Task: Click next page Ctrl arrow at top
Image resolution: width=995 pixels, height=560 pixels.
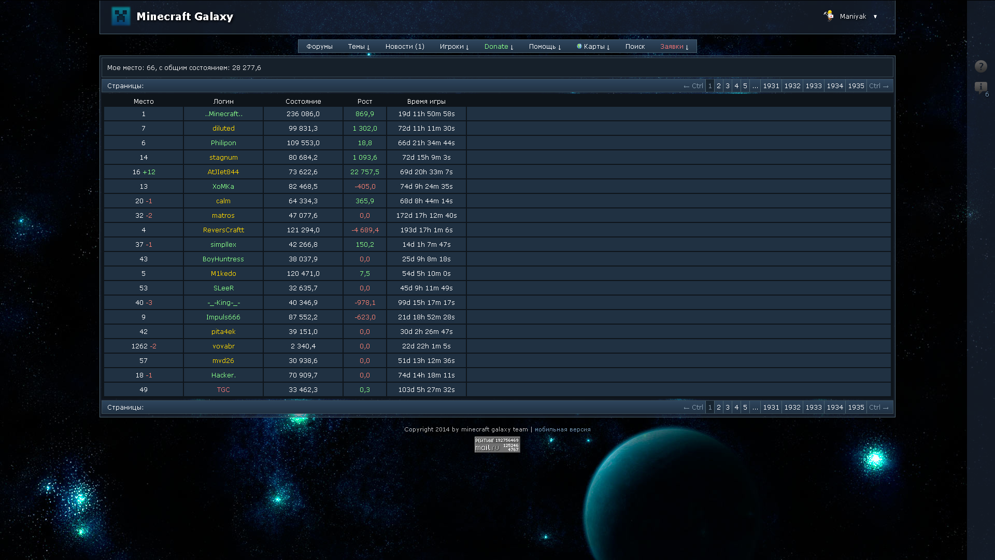Action: 879,86
